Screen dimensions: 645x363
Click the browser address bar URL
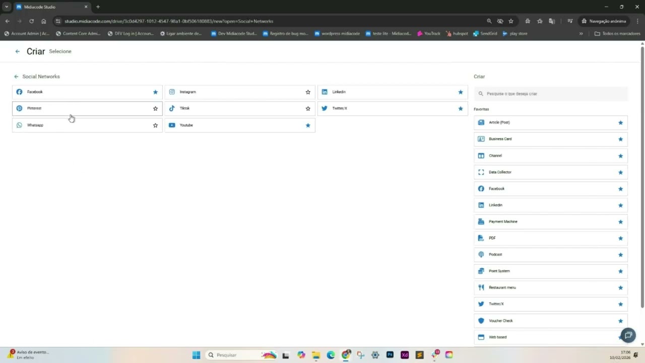(x=169, y=21)
